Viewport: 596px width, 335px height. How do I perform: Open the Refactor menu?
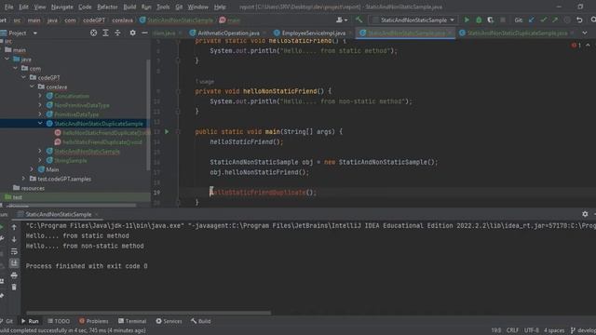click(x=107, y=7)
